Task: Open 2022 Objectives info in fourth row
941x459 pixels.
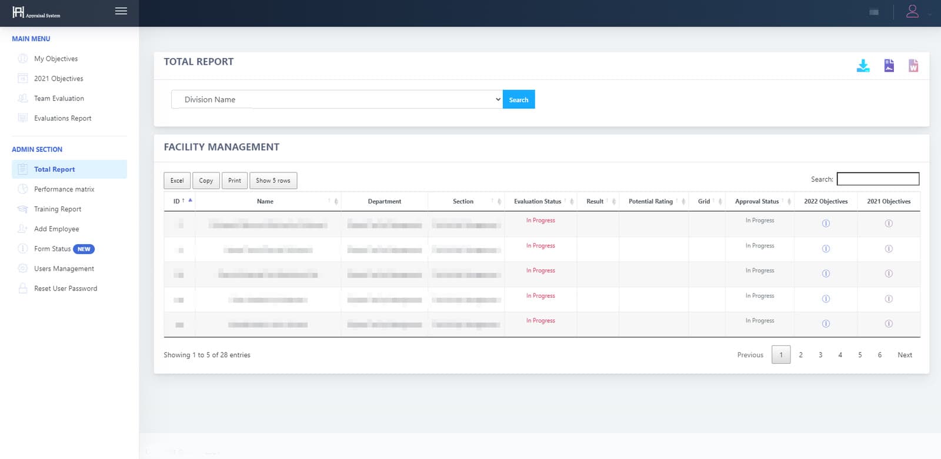Action: coord(826,299)
